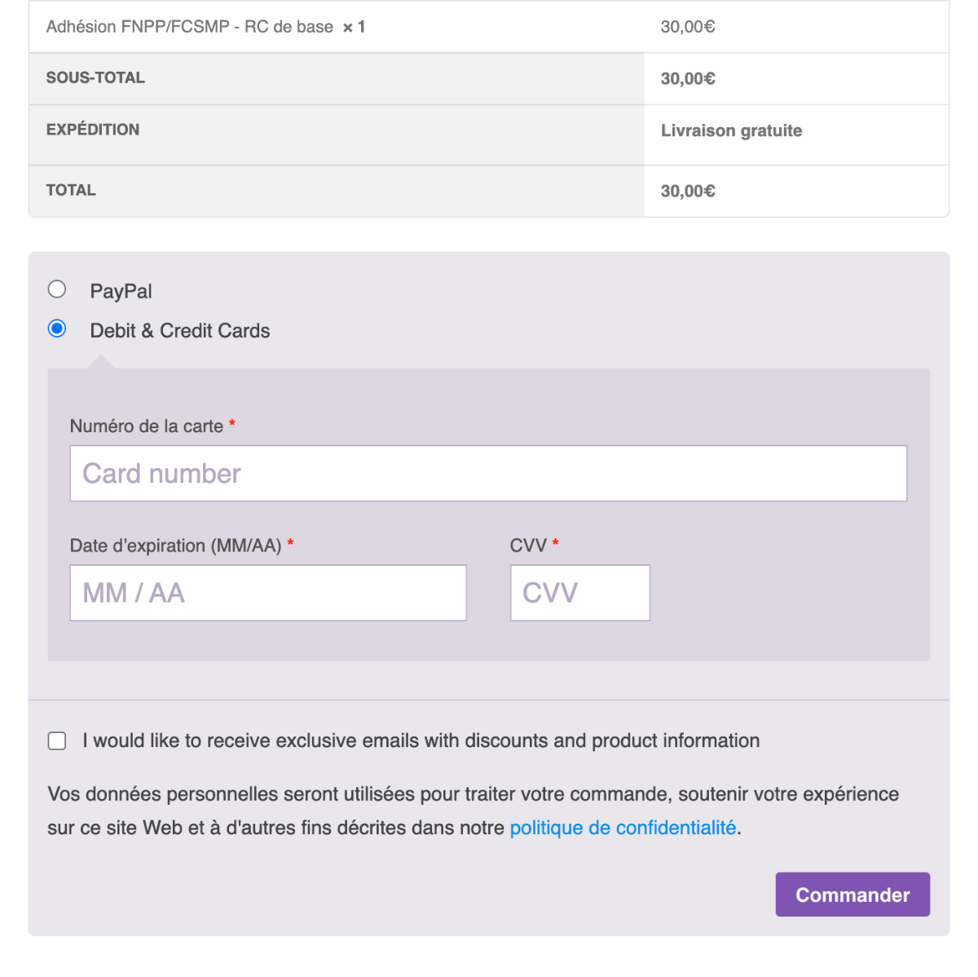Click the PayPal label text
Image resolution: width=978 pixels, height=977 pixels.
121,291
